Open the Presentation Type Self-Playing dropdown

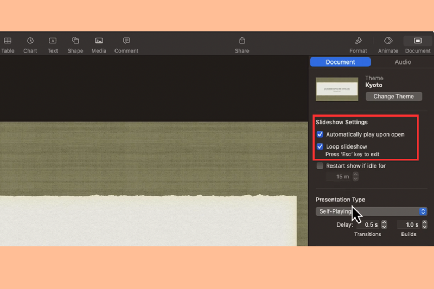click(x=372, y=211)
